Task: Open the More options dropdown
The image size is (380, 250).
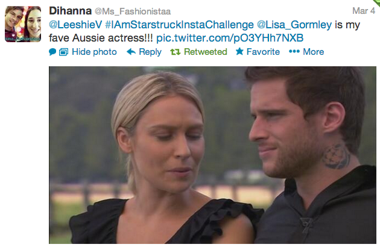Action: [314, 52]
